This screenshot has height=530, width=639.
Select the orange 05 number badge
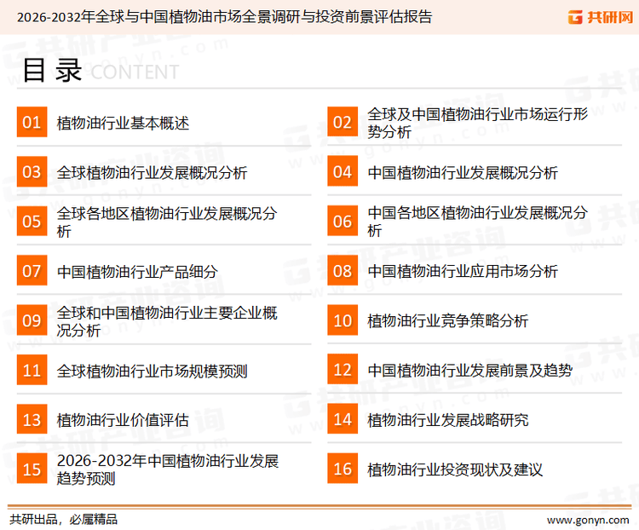point(32,222)
